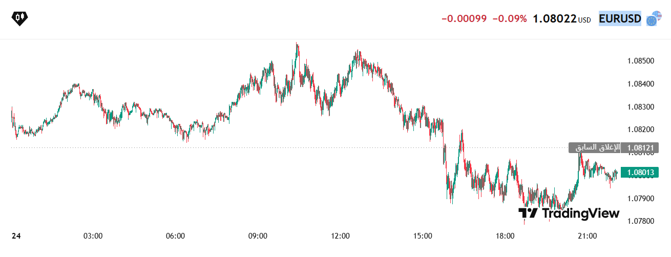Select the 21:00 time axis label

tap(588, 236)
